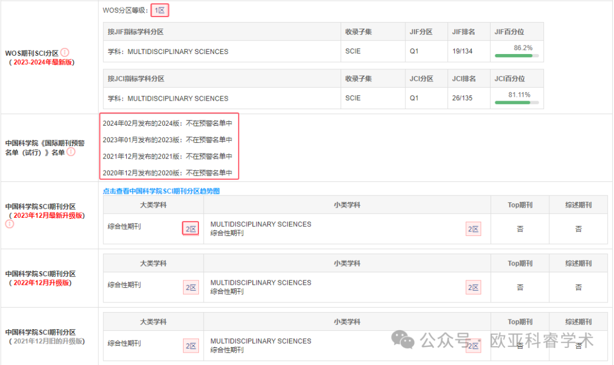Screen dimensions: 614x365
Task: Select the 2020年12月发布的2020版 warning list entry
Action: 167,172
